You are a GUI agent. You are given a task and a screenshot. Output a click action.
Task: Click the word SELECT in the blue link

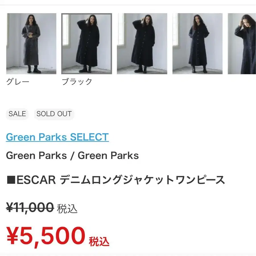(89, 137)
